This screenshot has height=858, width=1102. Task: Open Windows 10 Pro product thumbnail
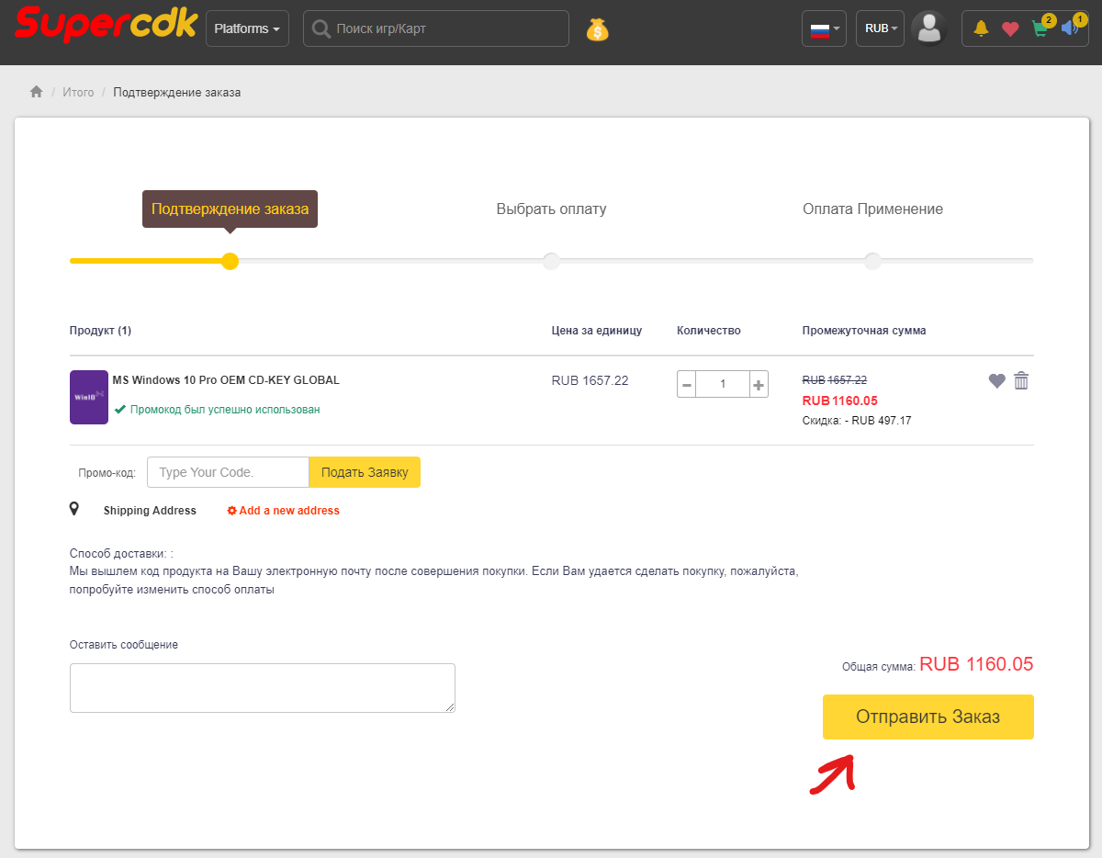point(89,398)
